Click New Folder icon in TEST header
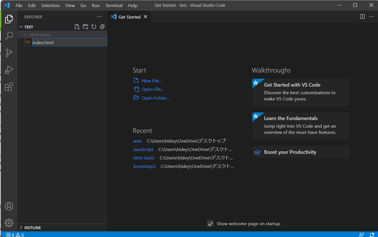This screenshot has height=237, width=378. pyautogui.click(x=85, y=27)
